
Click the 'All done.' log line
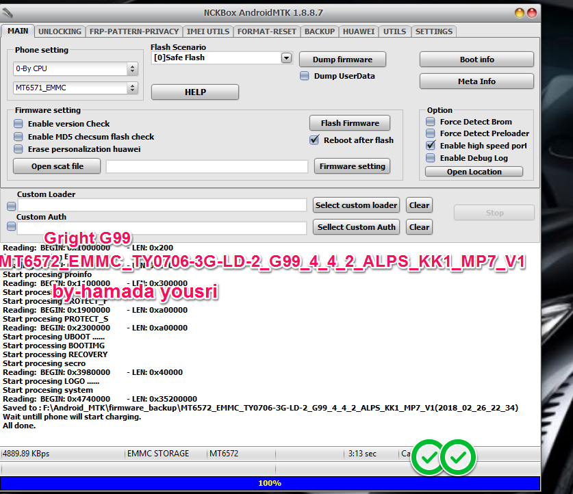pos(19,426)
